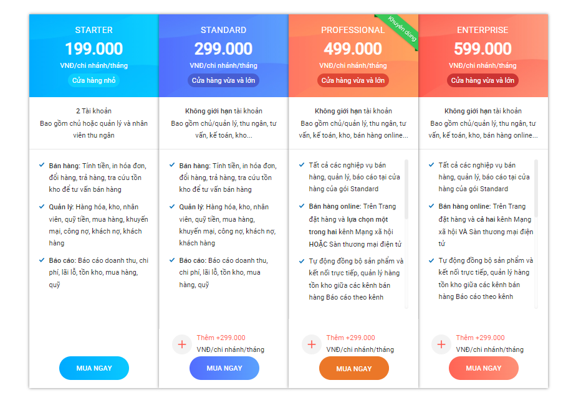Buy the Professional plan with MUA NGAY
Image resolution: width=586 pixels, height=403 pixels.
click(354, 369)
